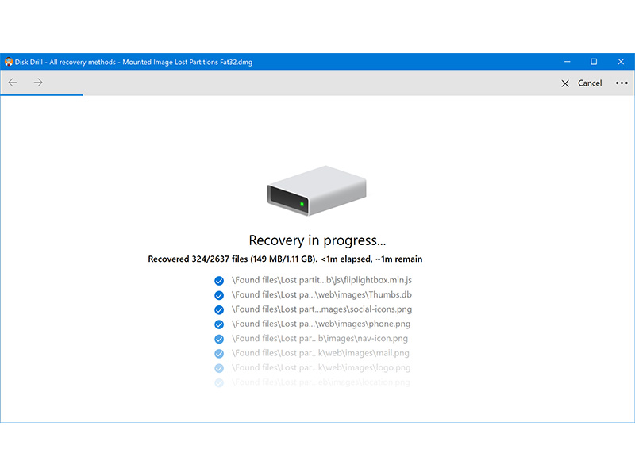Select the logo.png recovered file entry
Image resolution: width=635 pixels, height=476 pixels.
(320, 367)
